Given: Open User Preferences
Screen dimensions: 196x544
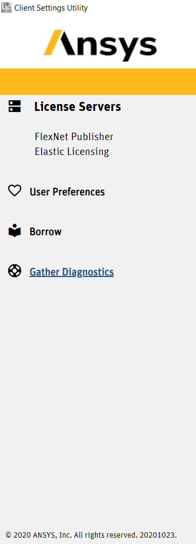Looking at the screenshot, I should point(67,192).
